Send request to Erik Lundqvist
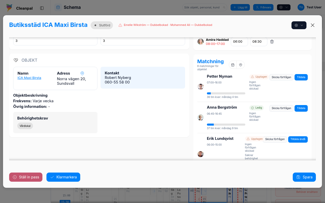The image size is (325, 203). (275, 139)
